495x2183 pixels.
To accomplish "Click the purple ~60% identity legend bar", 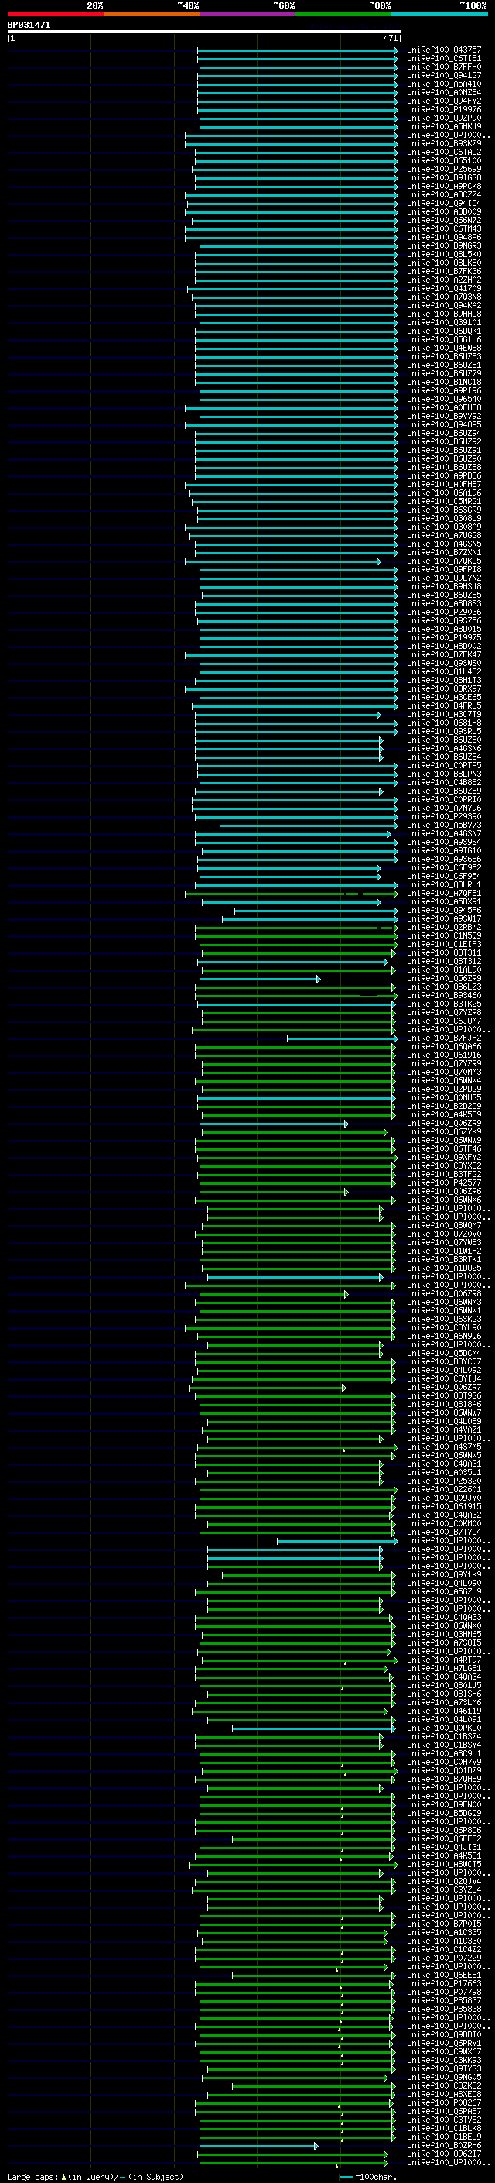I will 247,14.
